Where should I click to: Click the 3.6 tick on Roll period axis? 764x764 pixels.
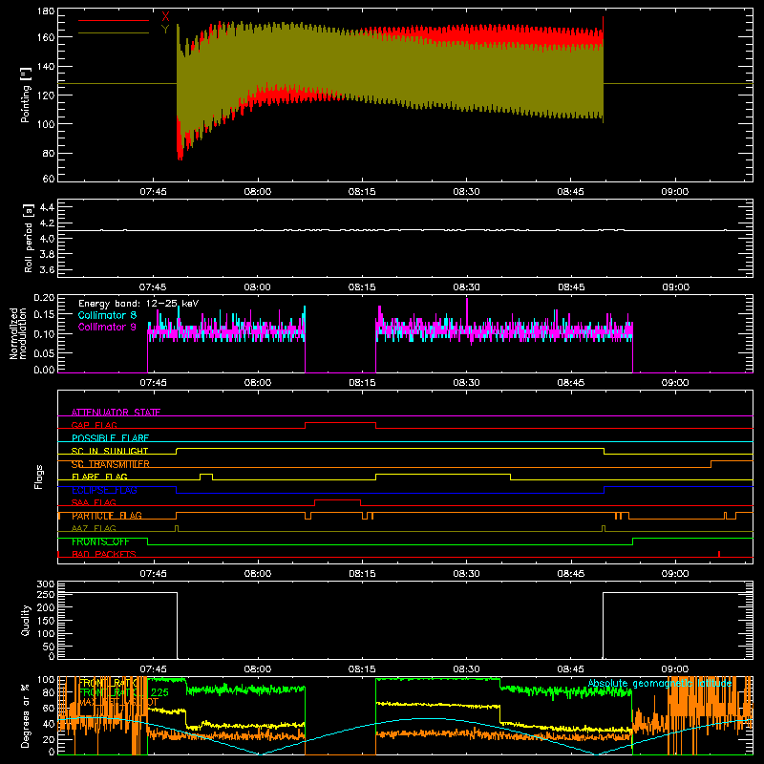point(47,270)
